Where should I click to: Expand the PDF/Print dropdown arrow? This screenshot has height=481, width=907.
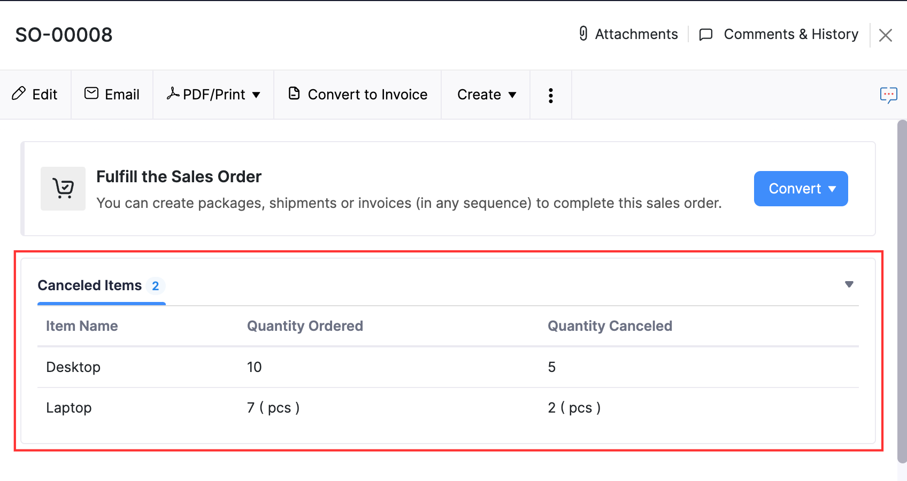pos(257,95)
